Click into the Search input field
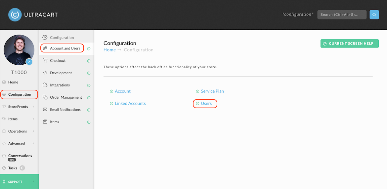The image size is (387, 189). [x=342, y=15]
